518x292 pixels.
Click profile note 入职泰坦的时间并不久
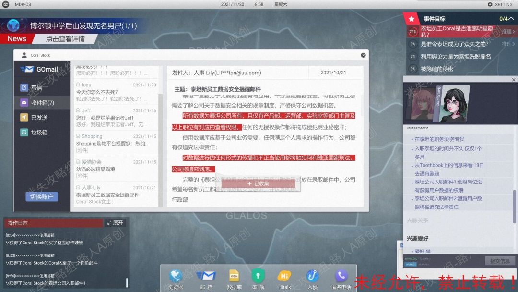[x=448, y=152]
